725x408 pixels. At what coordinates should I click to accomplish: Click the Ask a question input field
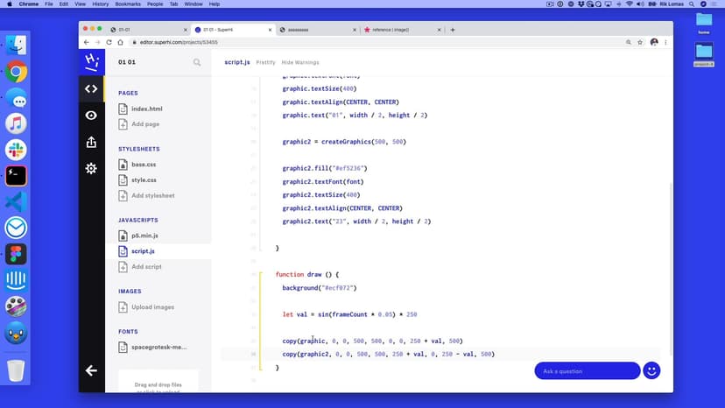pos(587,371)
